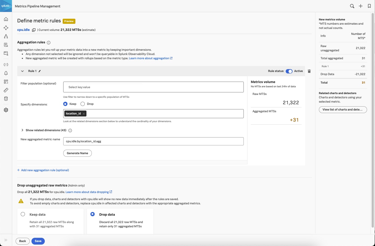Image resolution: width=375 pixels, height=246 pixels.
Task: Open Alerts bell icon in sidebar
Action: [6, 73]
